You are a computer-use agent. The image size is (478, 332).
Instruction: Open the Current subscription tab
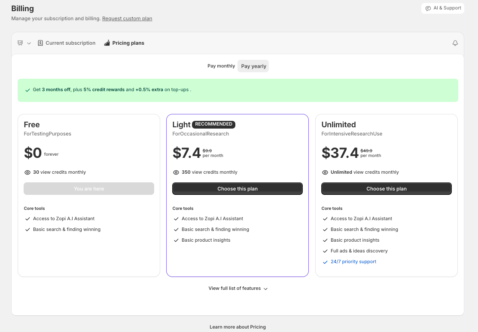[67, 43]
